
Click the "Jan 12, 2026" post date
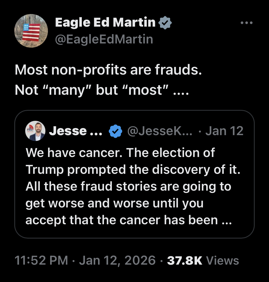(x=117, y=260)
